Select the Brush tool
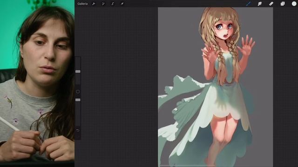Screen dimensions: 298x167 [x=248, y=4]
